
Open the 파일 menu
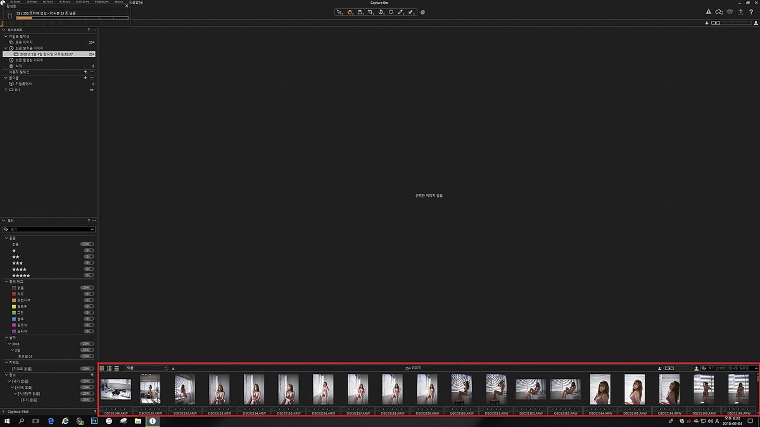pyautogui.click(x=15, y=3)
